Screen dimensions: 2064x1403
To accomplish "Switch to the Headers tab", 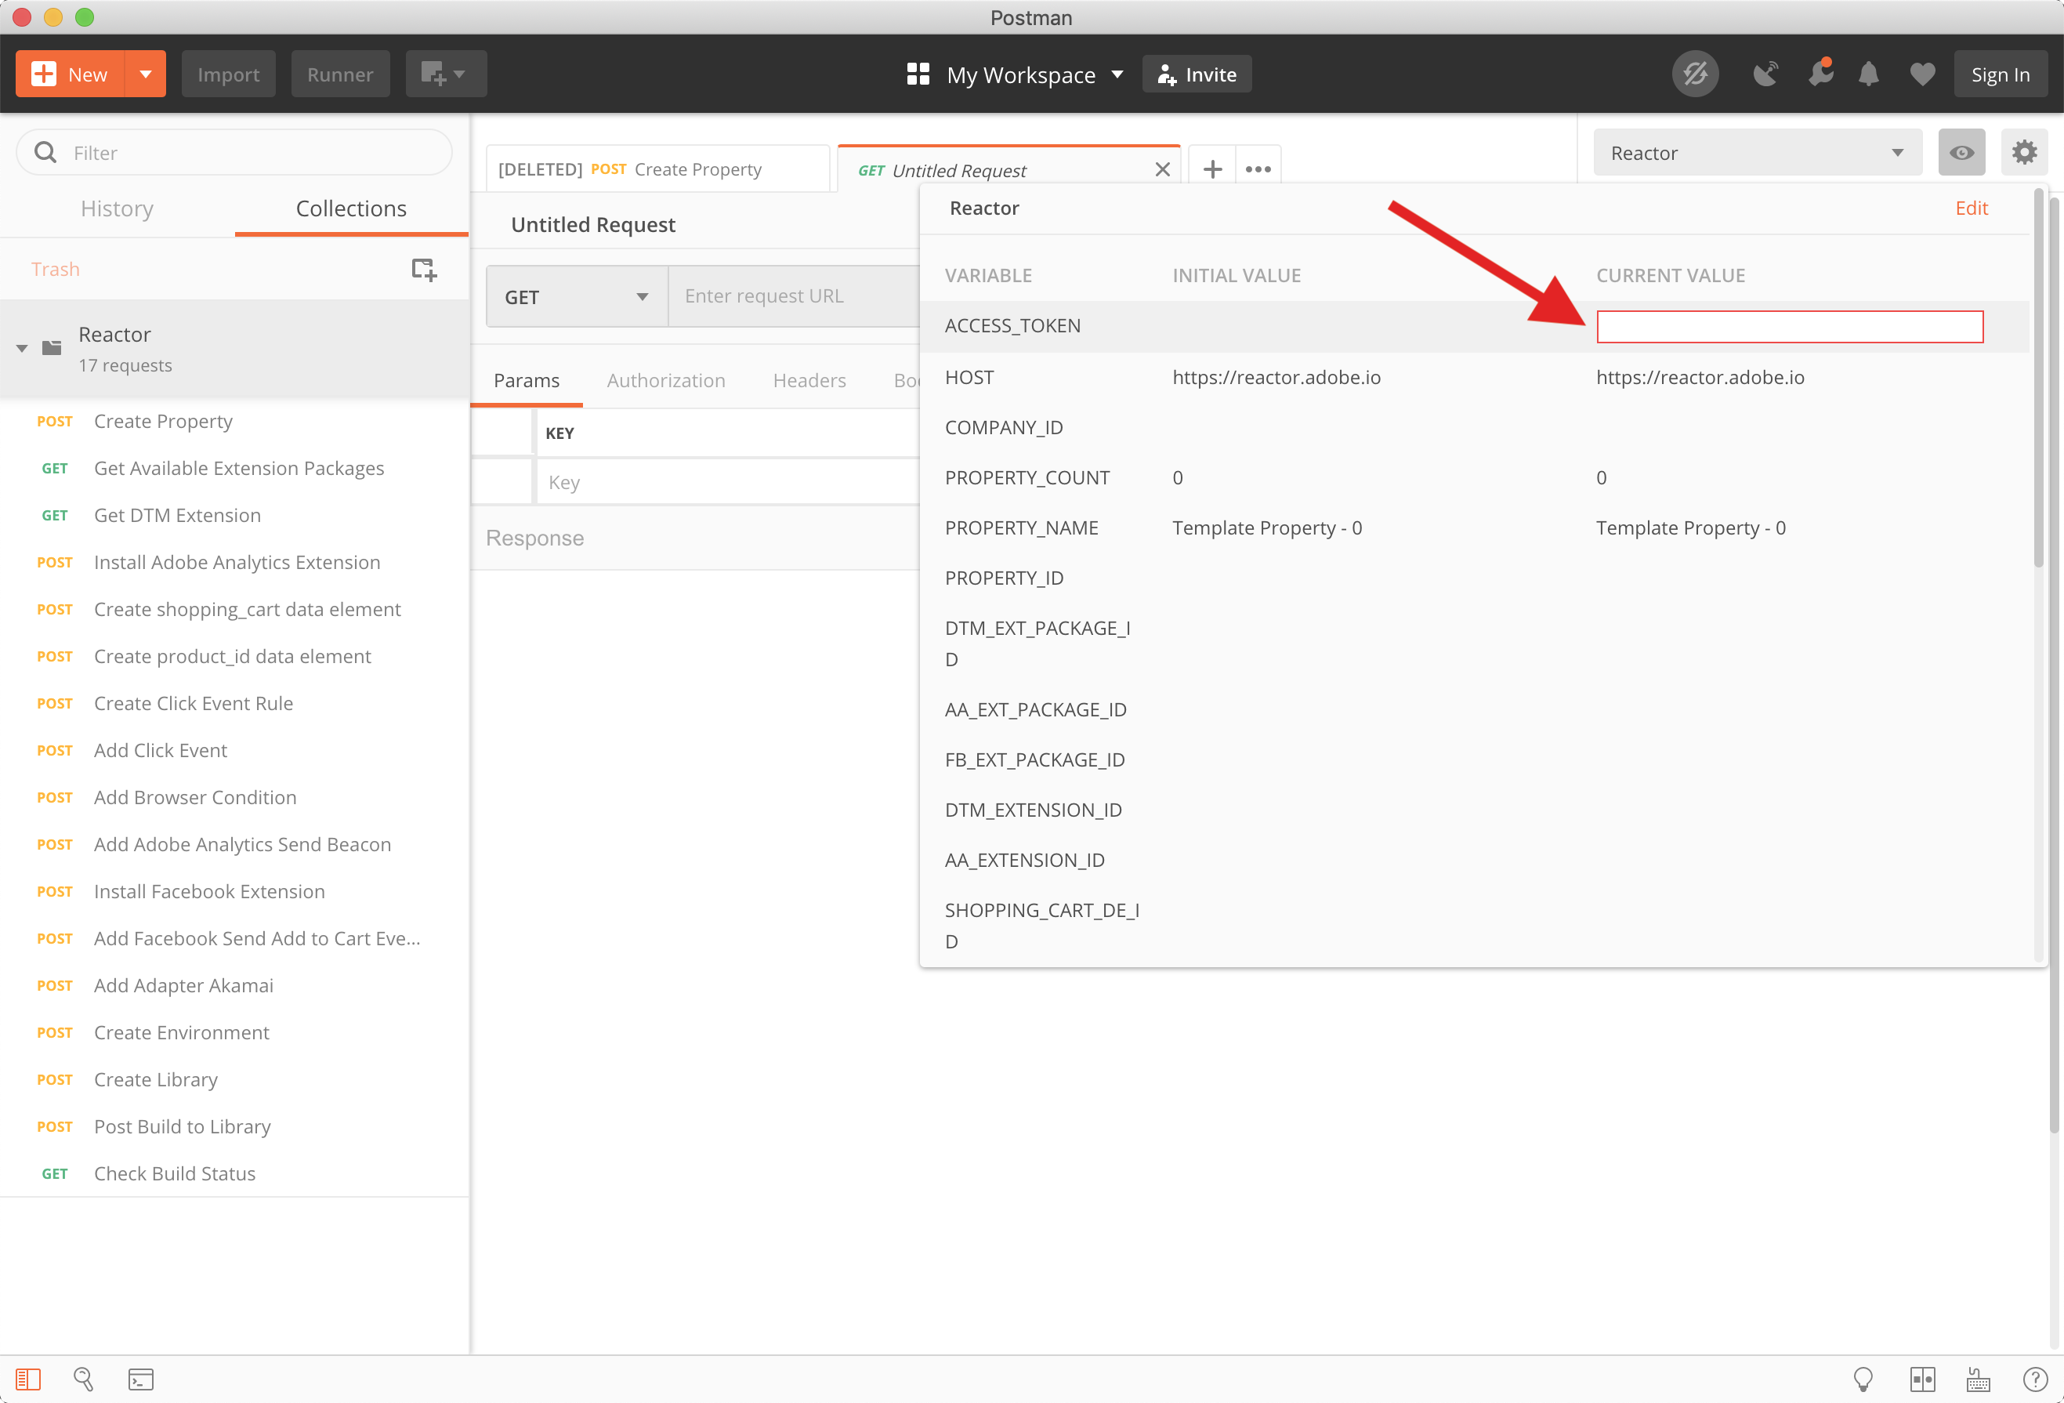I will 807,380.
